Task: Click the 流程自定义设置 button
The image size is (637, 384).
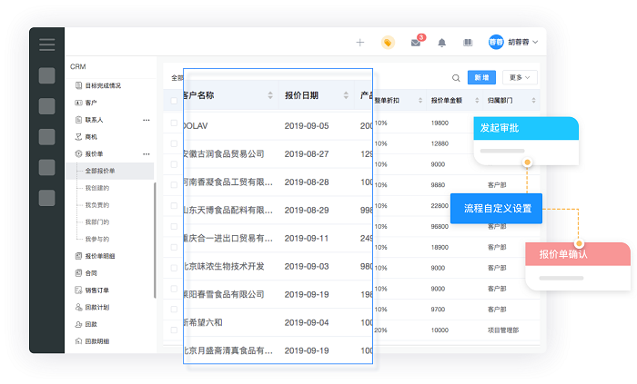Action: coord(497,209)
